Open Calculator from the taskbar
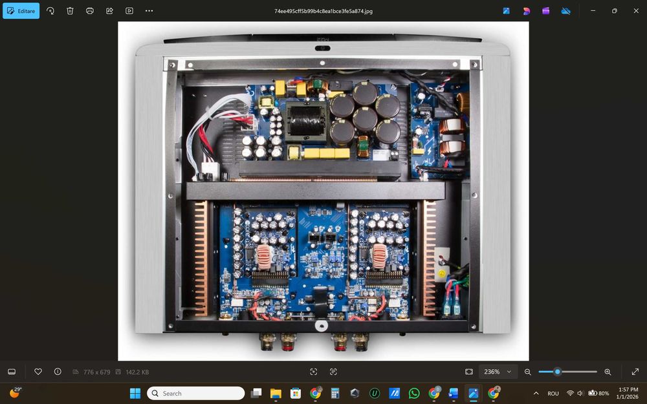The height and width of the screenshot is (404, 647). (x=335, y=393)
